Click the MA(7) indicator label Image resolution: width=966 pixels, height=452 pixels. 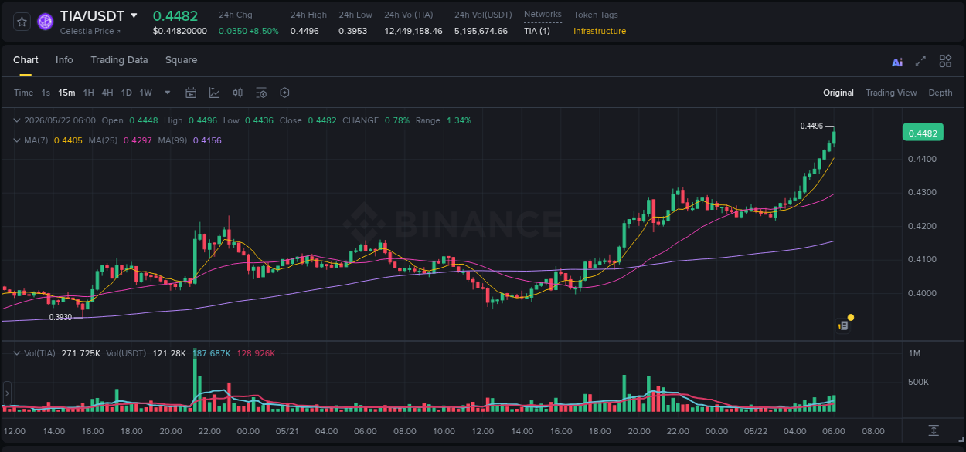coord(36,140)
